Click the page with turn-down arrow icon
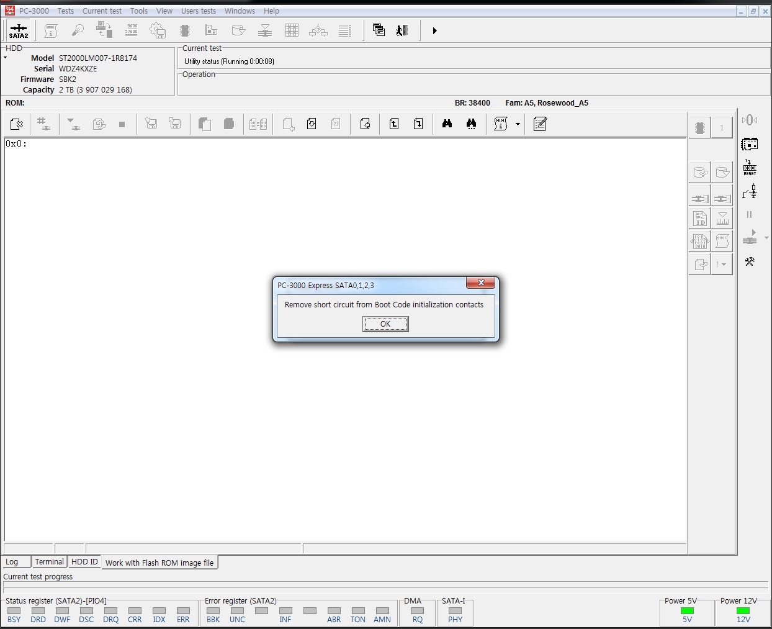The image size is (772, 629). 418,124
